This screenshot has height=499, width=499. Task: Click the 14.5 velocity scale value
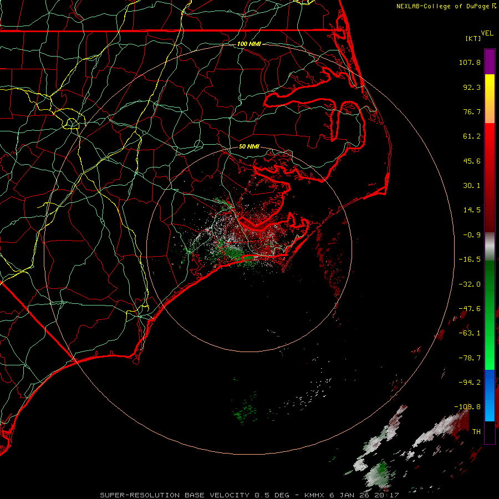(472, 210)
